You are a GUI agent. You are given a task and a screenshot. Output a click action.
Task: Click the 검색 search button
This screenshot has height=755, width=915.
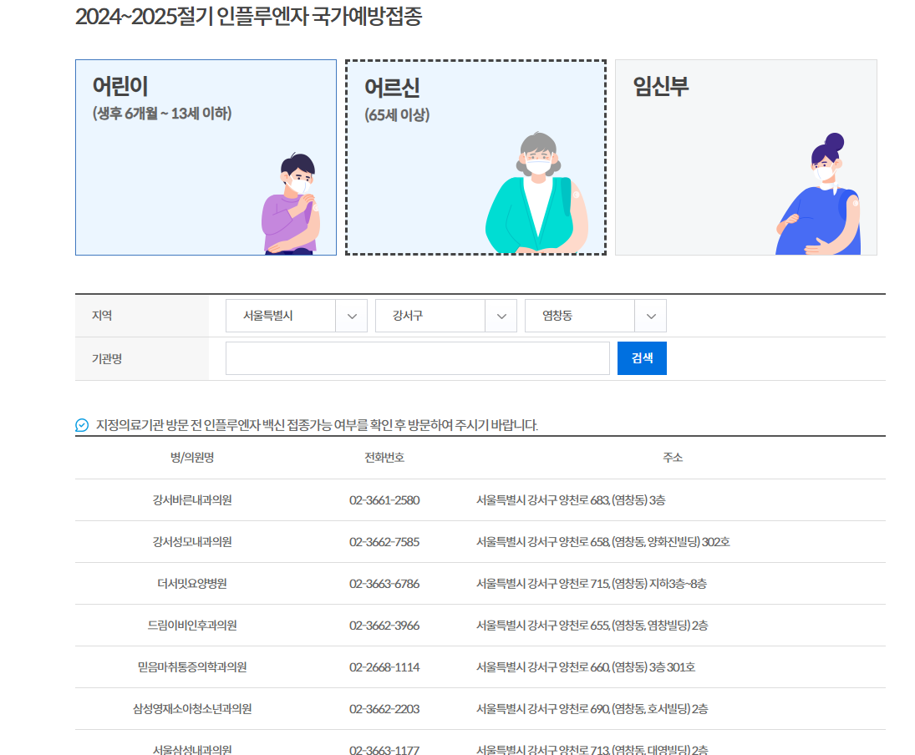pyautogui.click(x=642, y=357)
